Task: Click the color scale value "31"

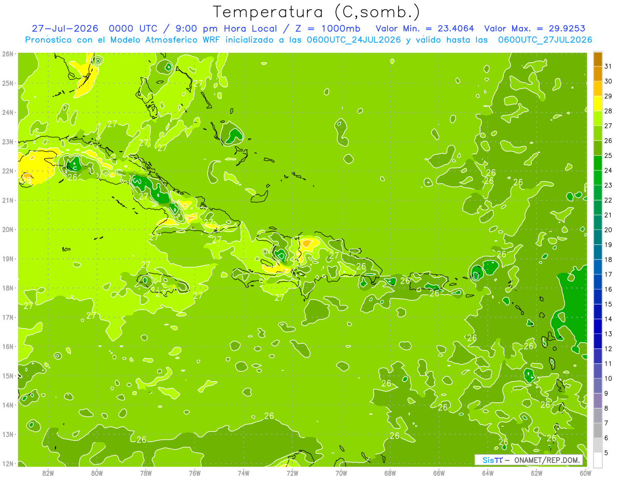Action: coord(609,66)
